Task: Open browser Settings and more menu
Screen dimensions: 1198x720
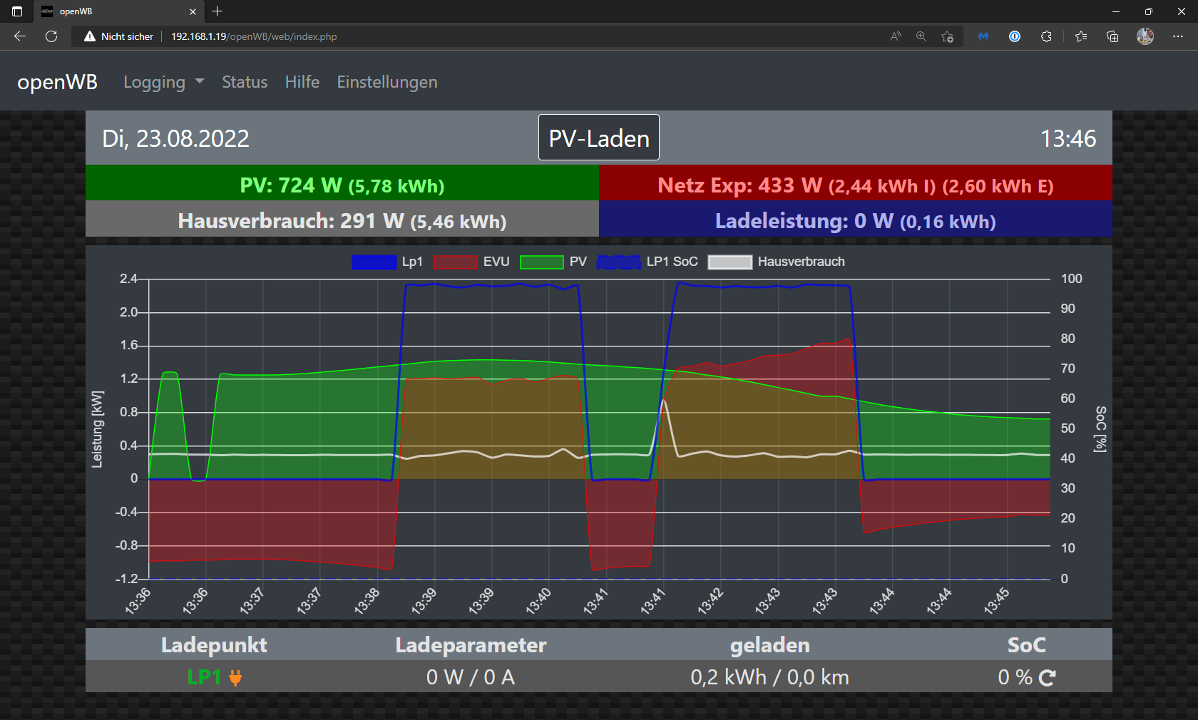Action: pyautogui.click(x=1177, y=36)
